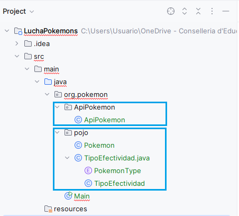Select the main folder label
This screenshot has width=239, height=216.
[51, 69]
